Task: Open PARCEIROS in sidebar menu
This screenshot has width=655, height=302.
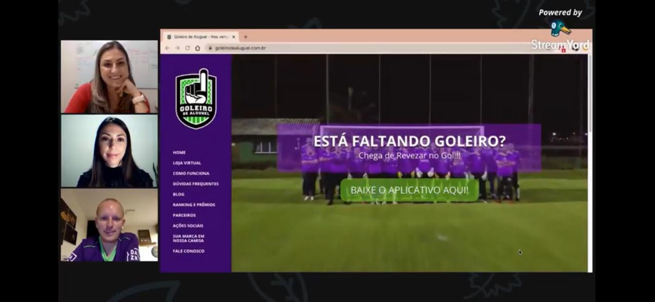Action: click(184, 215)
